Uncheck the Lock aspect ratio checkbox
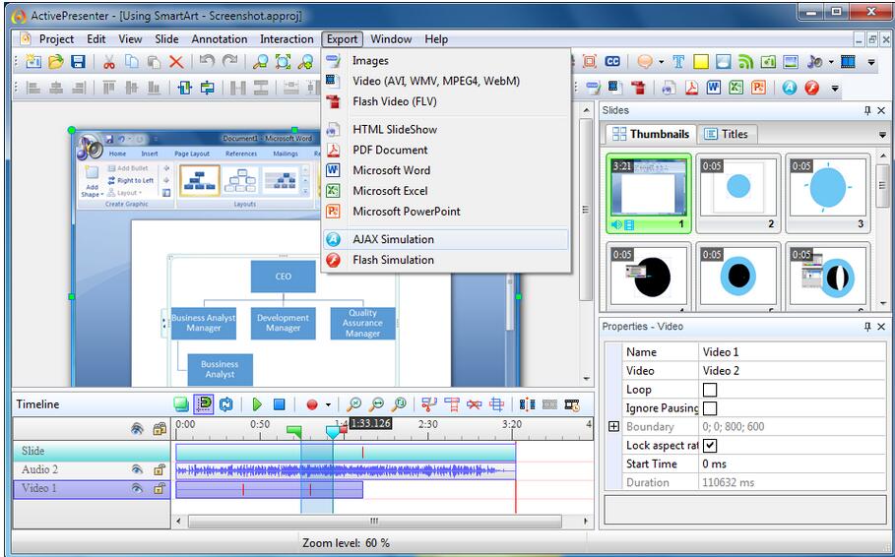The width and height of the screenshot is (895, 557). [x=709, y=446]
